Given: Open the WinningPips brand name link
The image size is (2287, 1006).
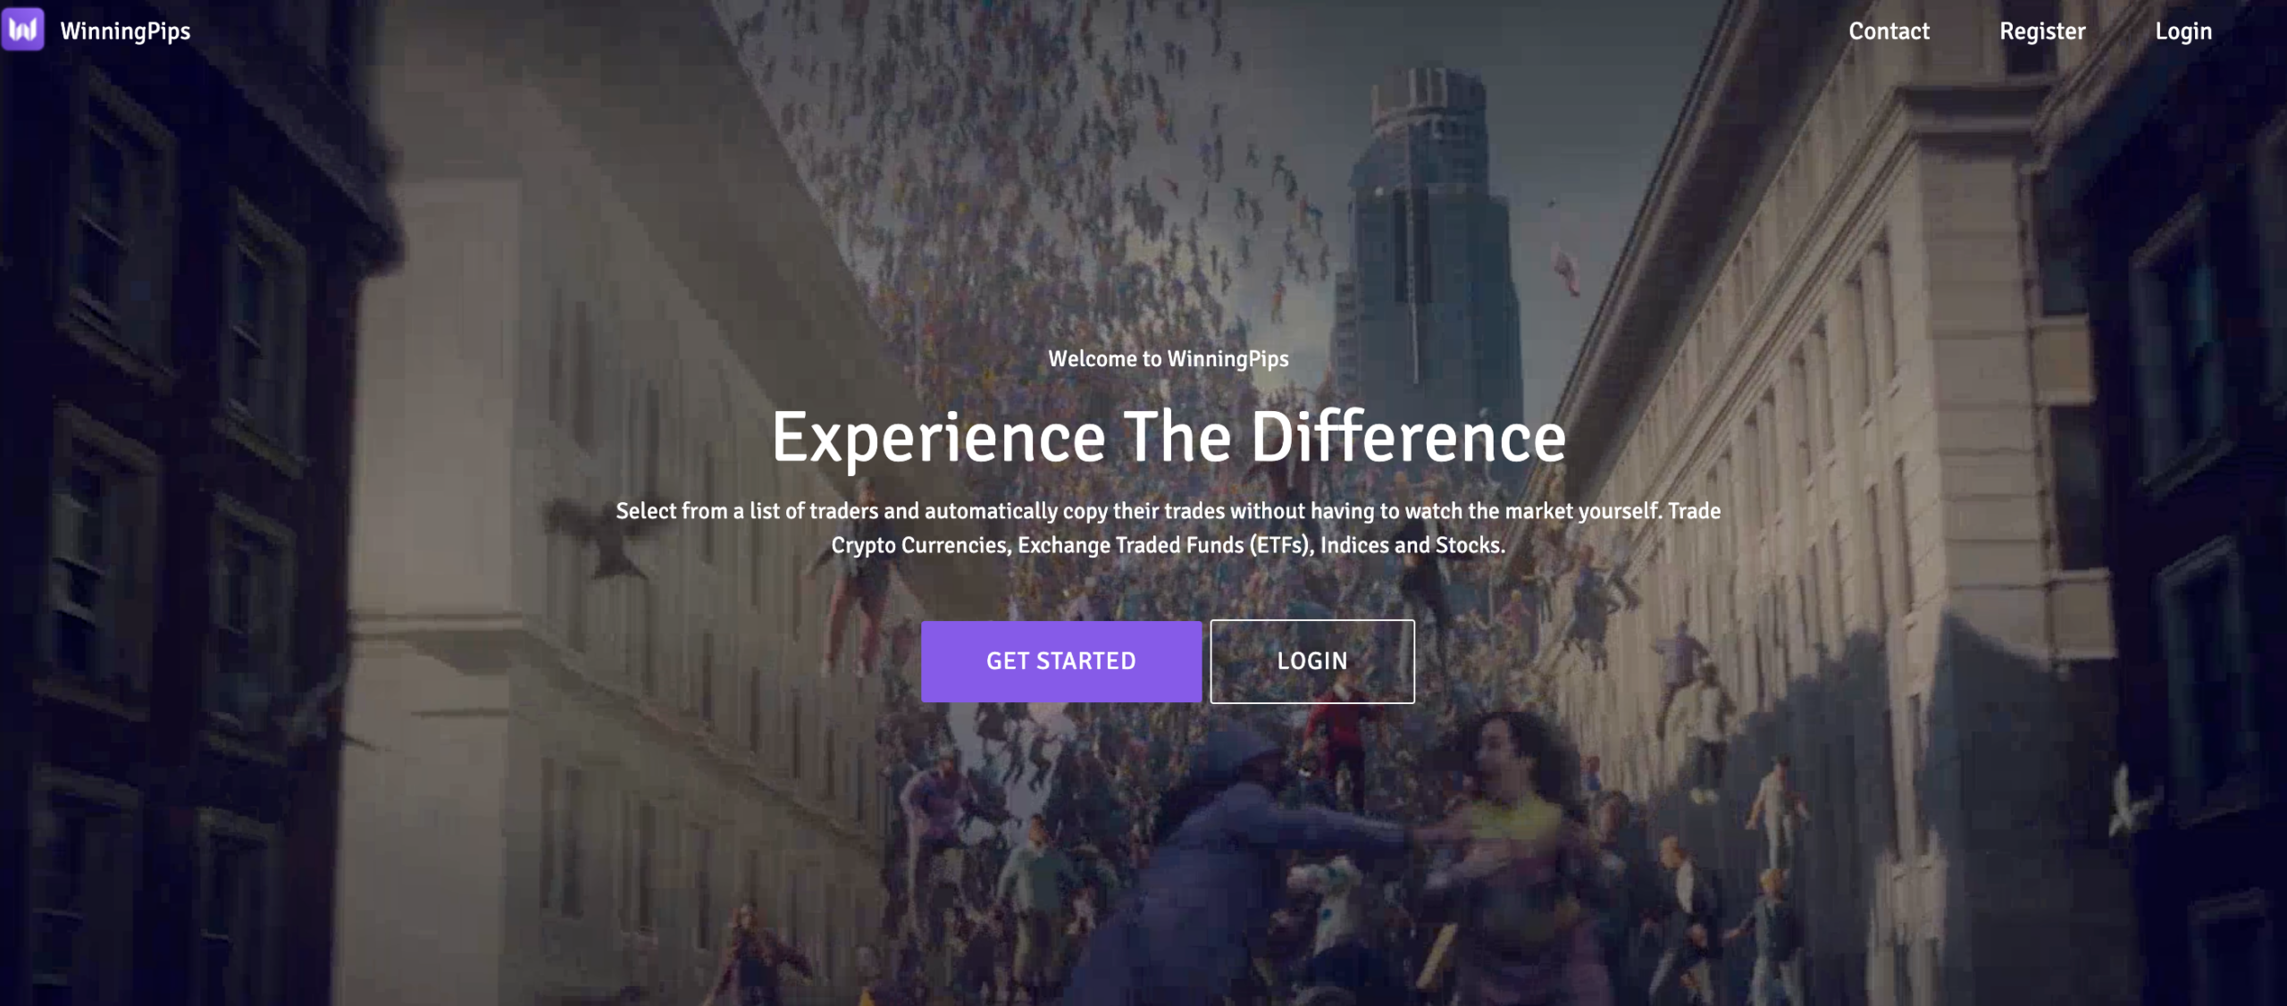Looking at the screenshot, I should click(125, 31).
